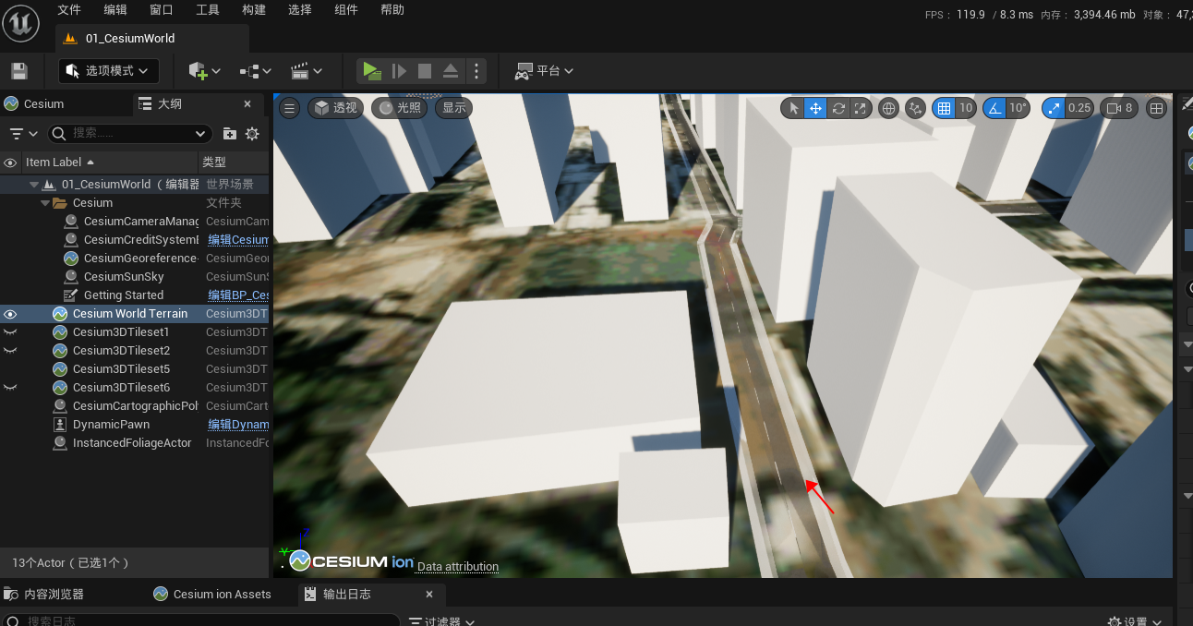Open the 文件 menu
This screenshot has width=1193, height=626.
69,9
